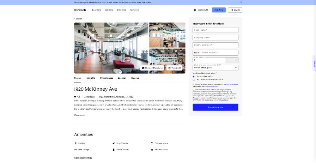The image size is (316, 163).
Task: Click the Email address field
Action: [x=216, y=45]
